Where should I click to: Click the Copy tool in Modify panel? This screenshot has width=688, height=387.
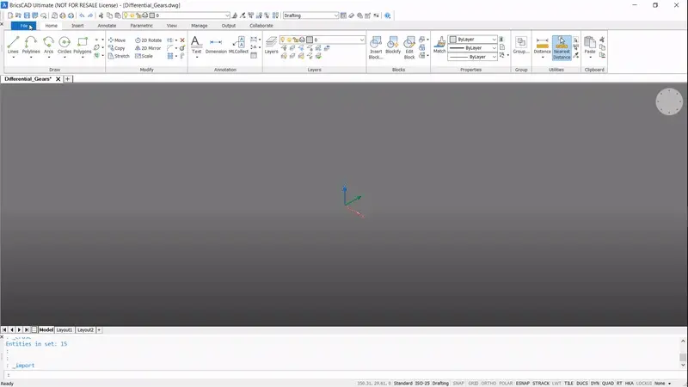point(117,48)
